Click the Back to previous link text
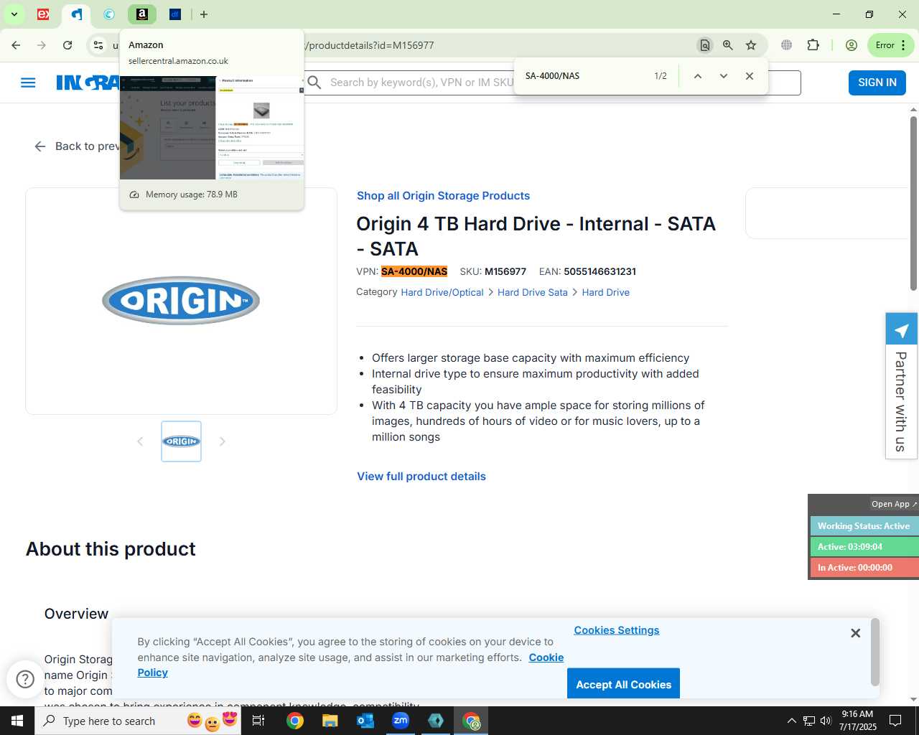 (88, 146)
